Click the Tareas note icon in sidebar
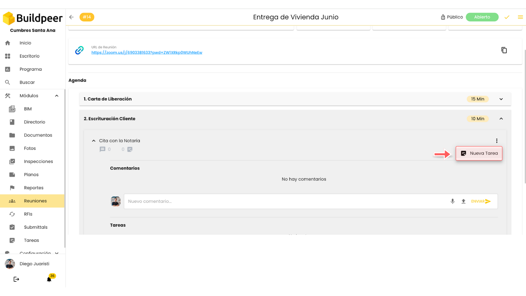Screen dimensions: 526x296 click(x=12, y=240)
